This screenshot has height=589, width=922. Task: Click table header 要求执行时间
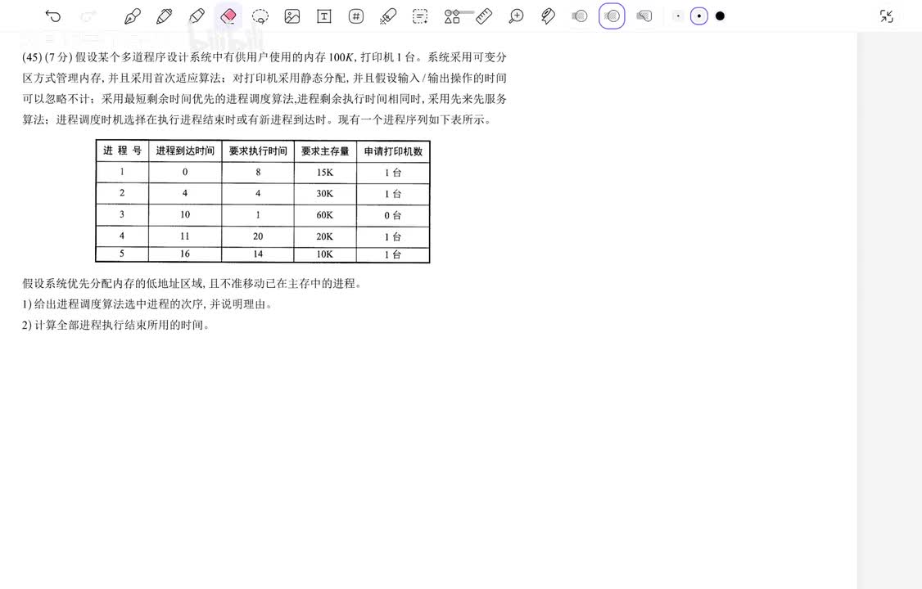pos(258,151)
